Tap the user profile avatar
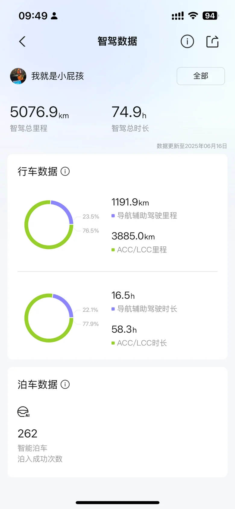Image resolution: width=235 pixels, height=509 pixels. 18,76
